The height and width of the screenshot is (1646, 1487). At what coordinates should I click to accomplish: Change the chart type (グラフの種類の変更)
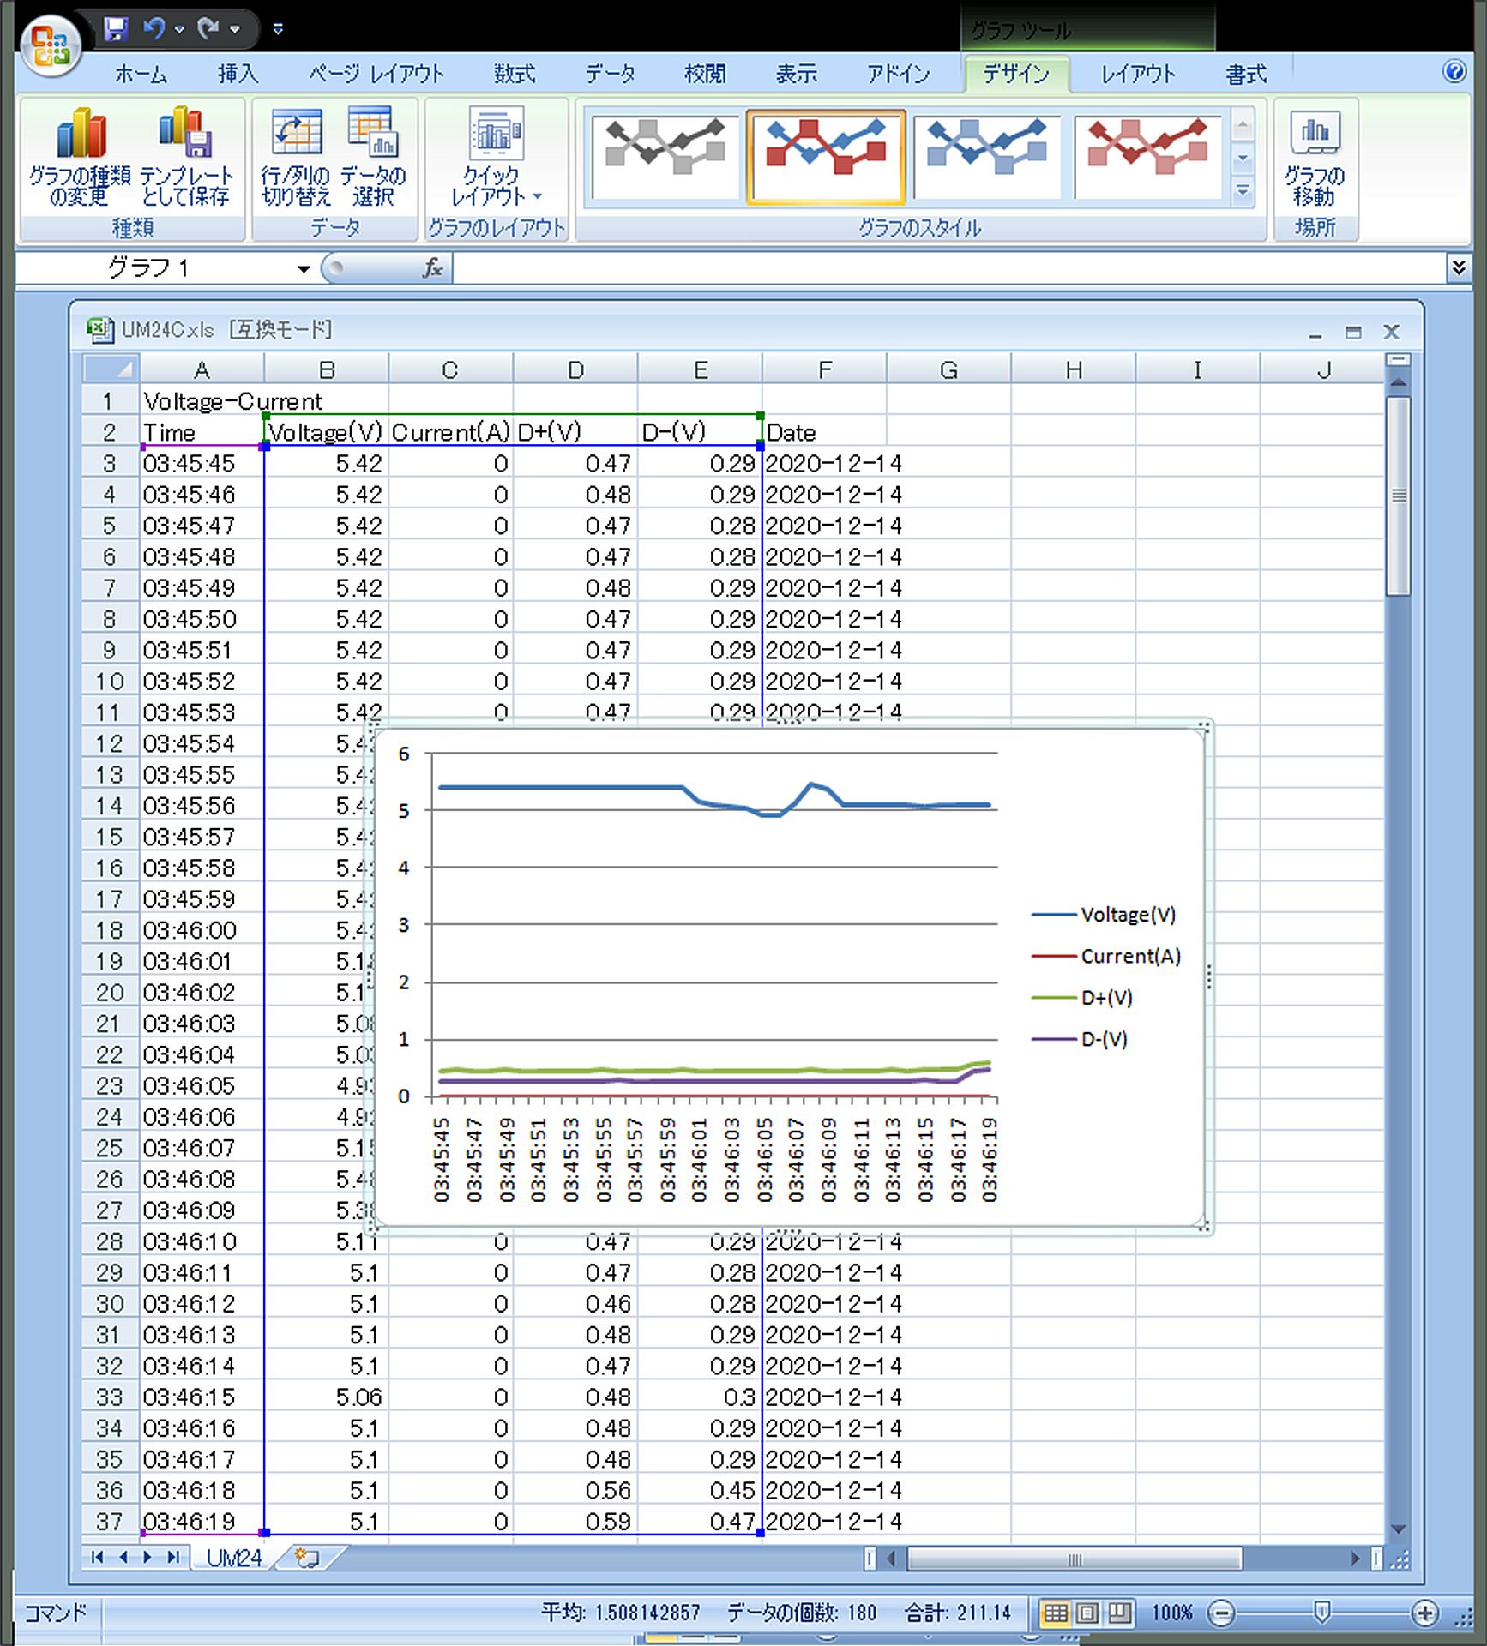point(80,156)
